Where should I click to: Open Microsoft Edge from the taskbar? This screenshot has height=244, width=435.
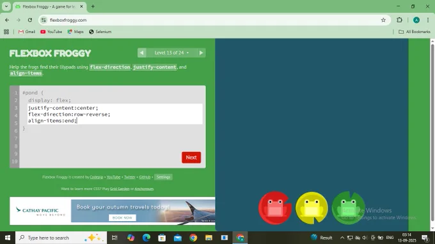tap(146, 238)
